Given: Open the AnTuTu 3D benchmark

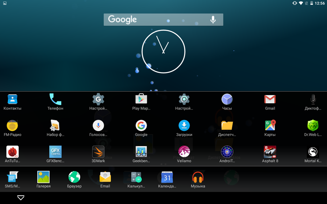Looking at the screenshot, I should (12, 152).
